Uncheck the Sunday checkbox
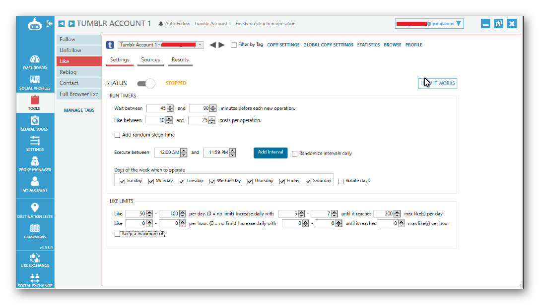Screen dimensions: 540x305 click(122, 181)
